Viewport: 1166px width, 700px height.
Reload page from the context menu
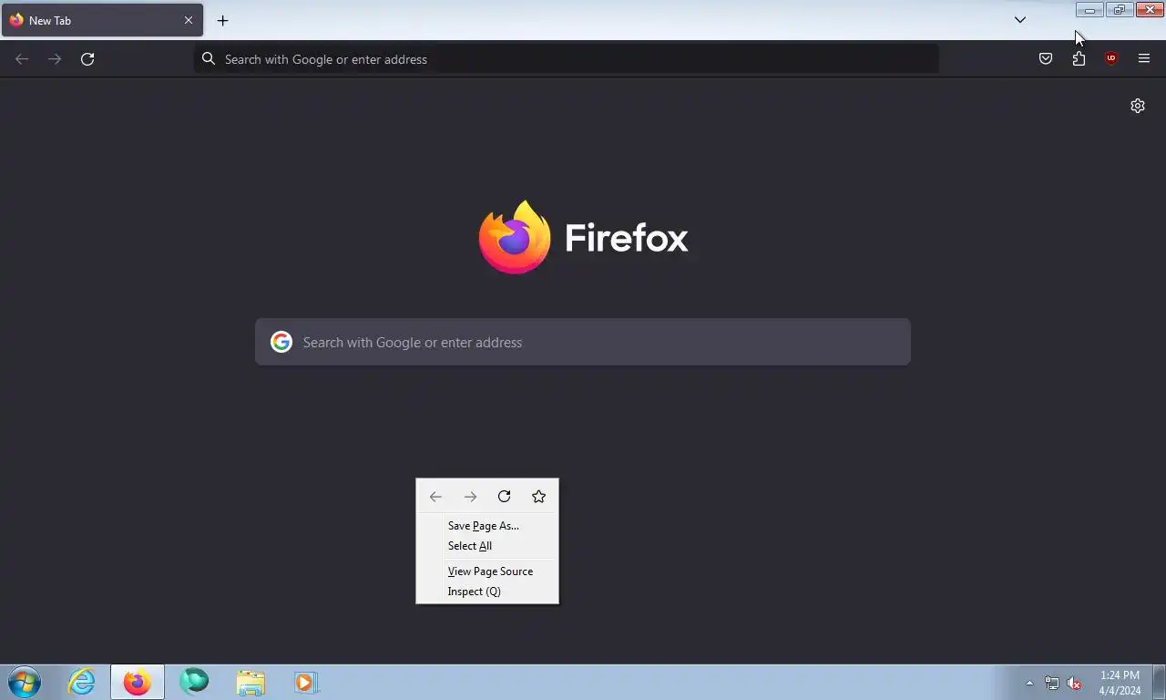click(x=504, y=497)
